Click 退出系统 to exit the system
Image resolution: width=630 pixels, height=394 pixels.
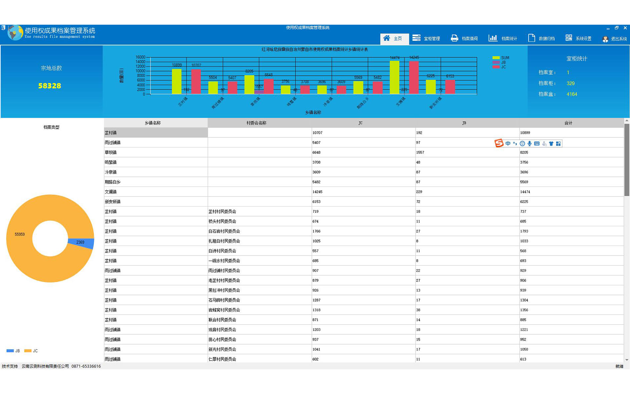click(615, 39)
